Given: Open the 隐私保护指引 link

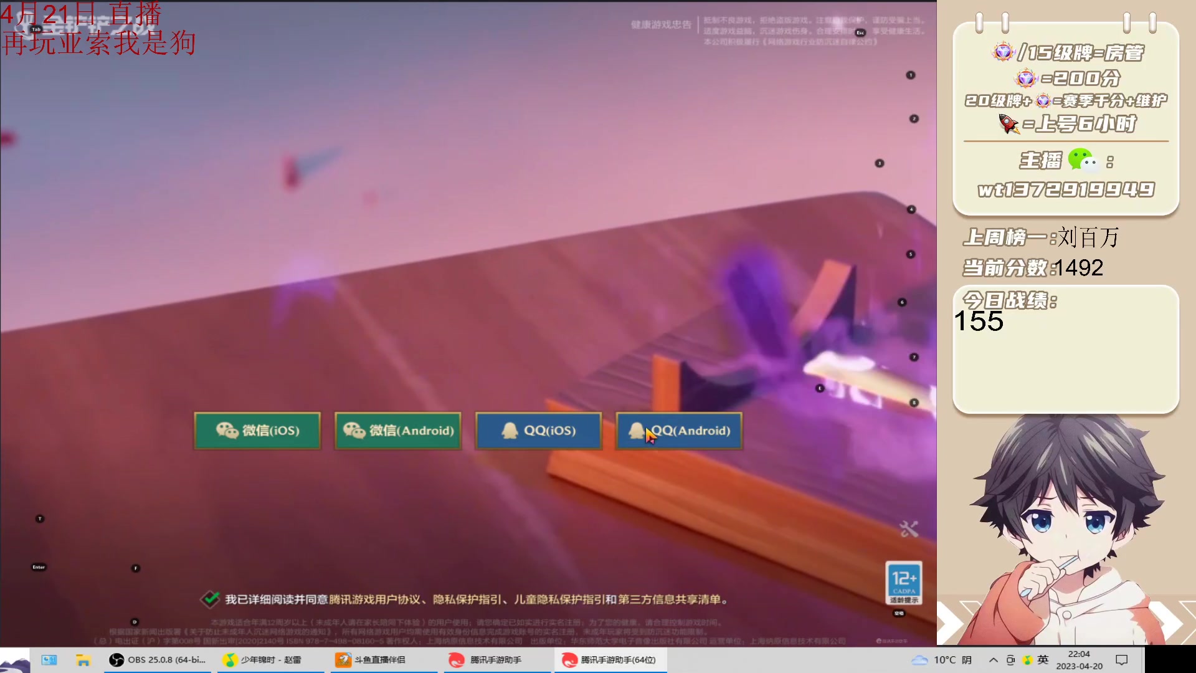Looking at the screenshot, I should [467, 599].
